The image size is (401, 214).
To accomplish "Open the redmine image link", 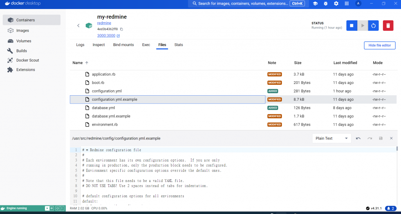I will point(104,23).
